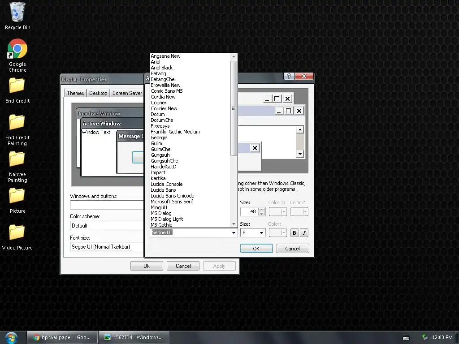The width and height of the screenshot is (459, 344).
Task: Click the preview active window maximize icon
Action: point(288,111)
